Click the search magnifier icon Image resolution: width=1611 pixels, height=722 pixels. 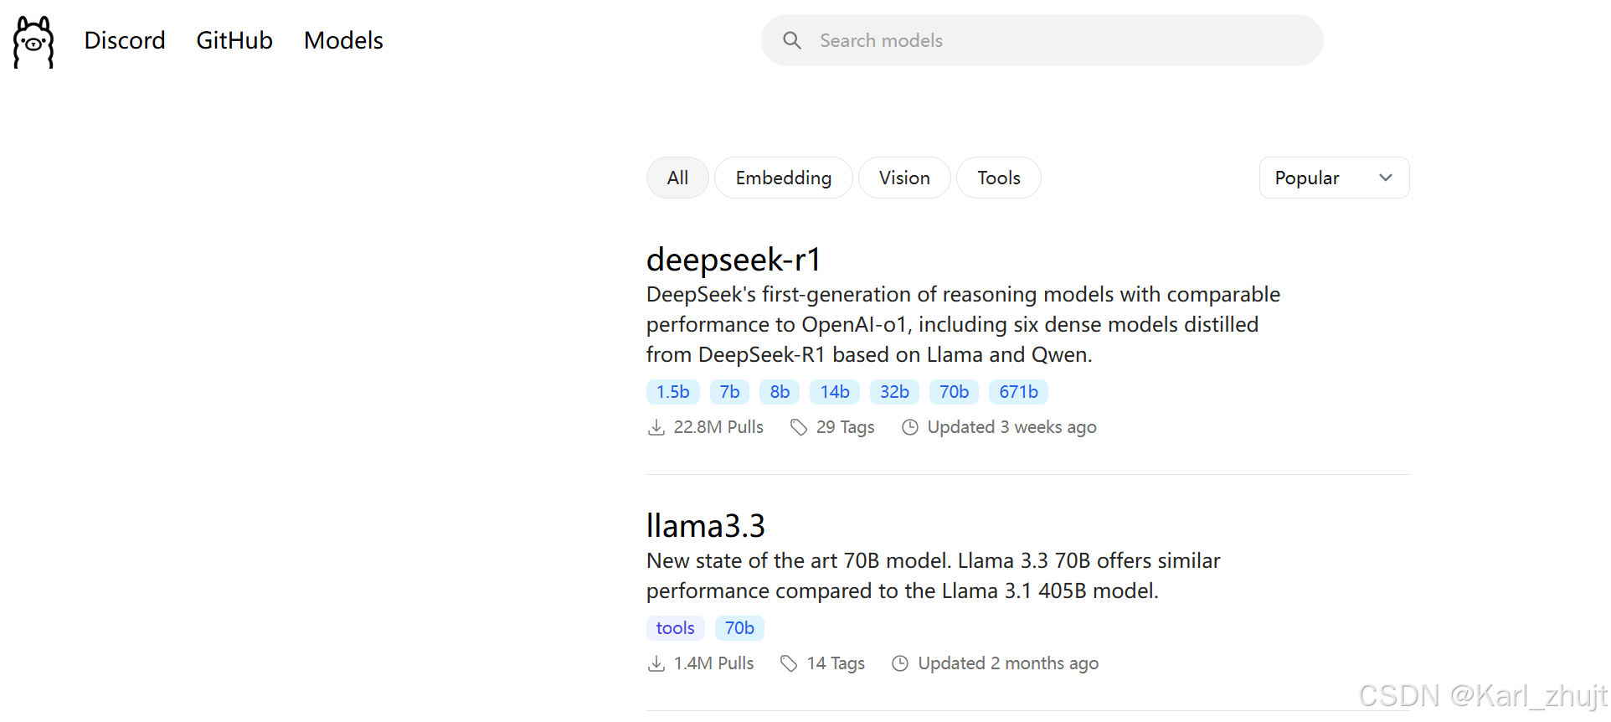[792, 40]
